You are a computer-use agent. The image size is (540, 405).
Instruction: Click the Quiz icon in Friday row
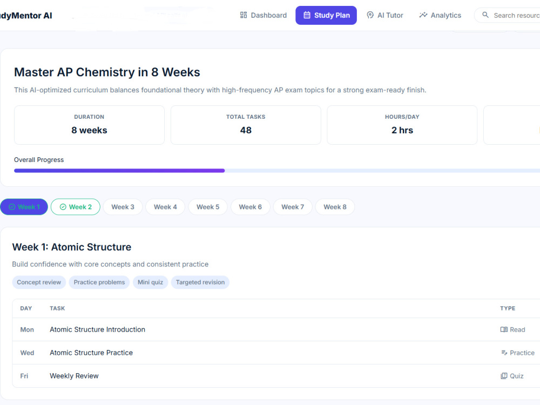tap(504, 376)
